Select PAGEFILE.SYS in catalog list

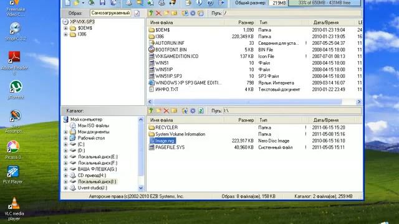pyautogui.click(x=170, y=147)
